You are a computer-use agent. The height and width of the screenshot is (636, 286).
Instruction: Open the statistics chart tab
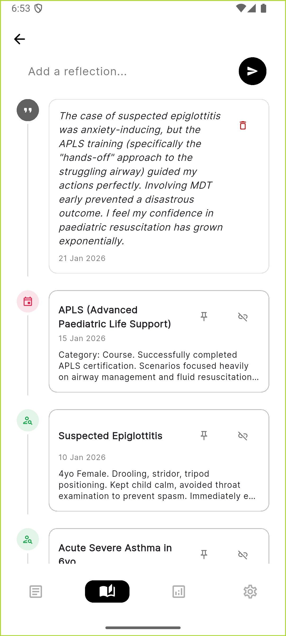179,591
